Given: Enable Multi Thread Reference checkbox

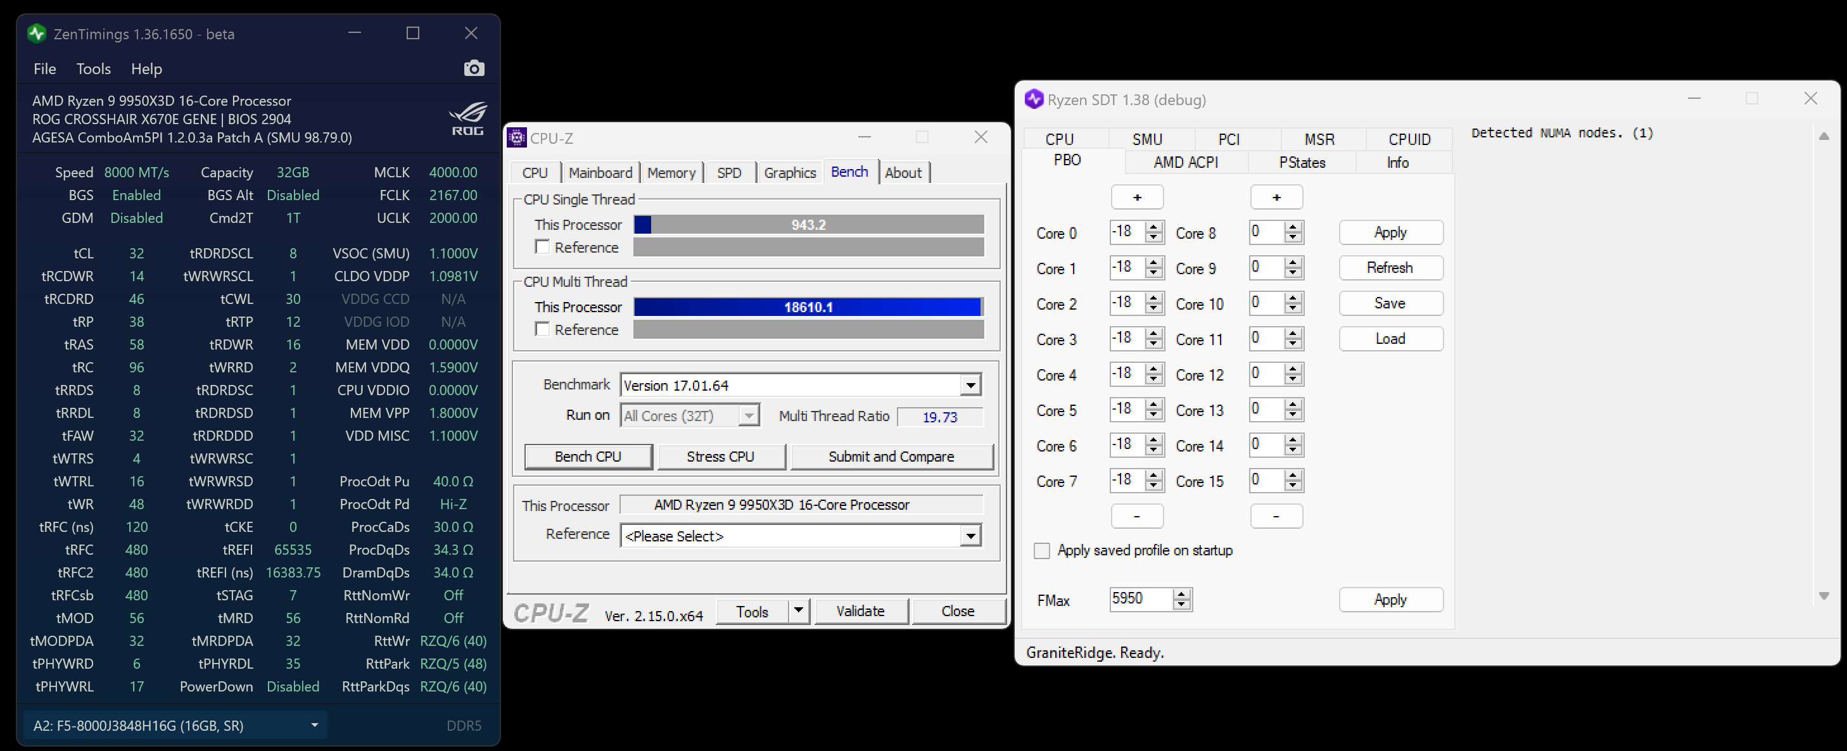Looking at the screenshot, I should point(543,330).
